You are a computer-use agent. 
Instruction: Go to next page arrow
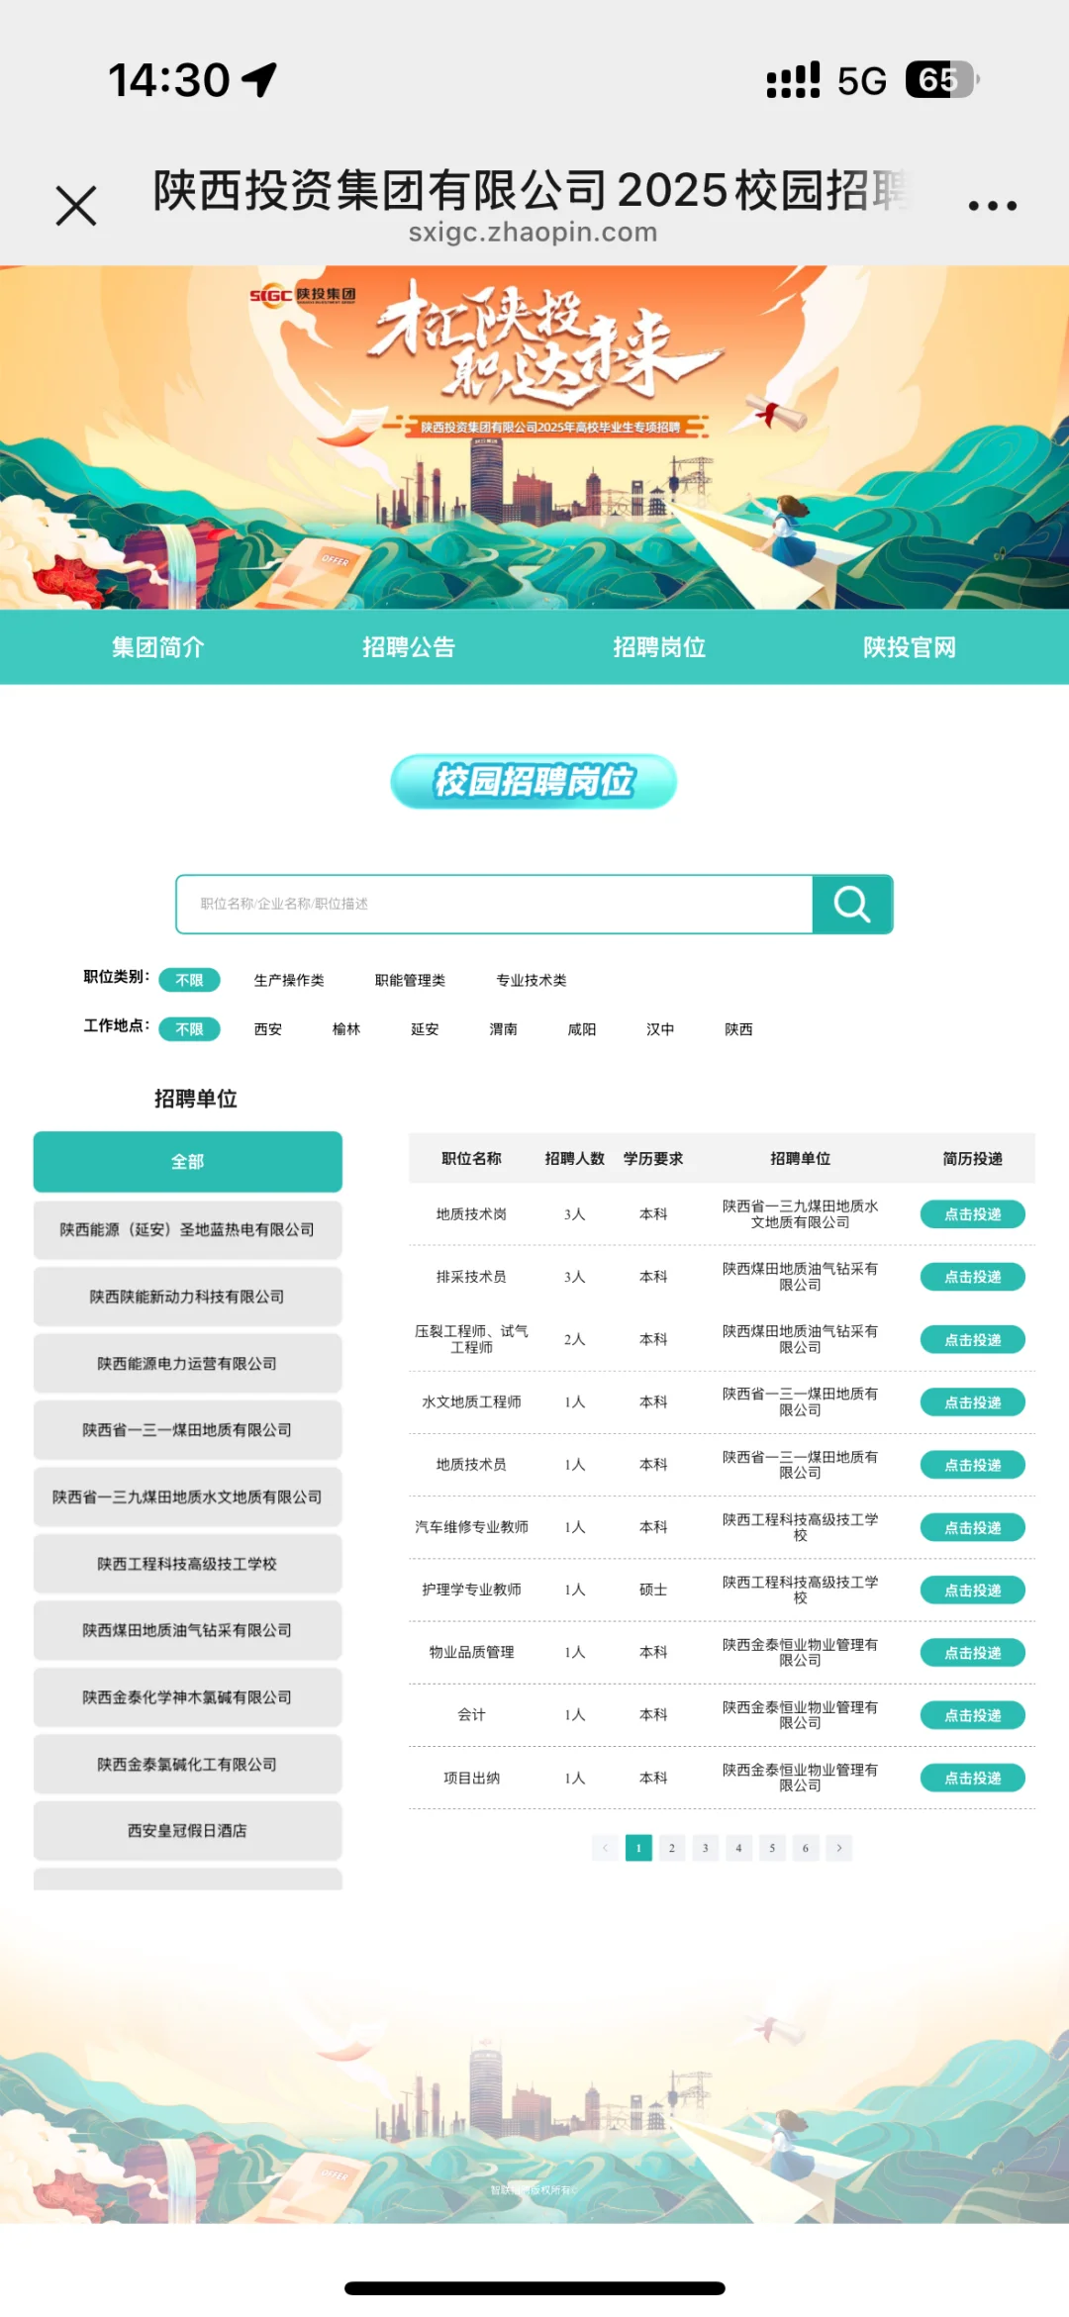click(x=839, y=1848)
